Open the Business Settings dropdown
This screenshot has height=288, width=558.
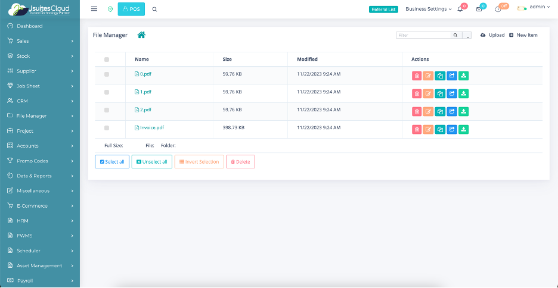tap(428, 9)
